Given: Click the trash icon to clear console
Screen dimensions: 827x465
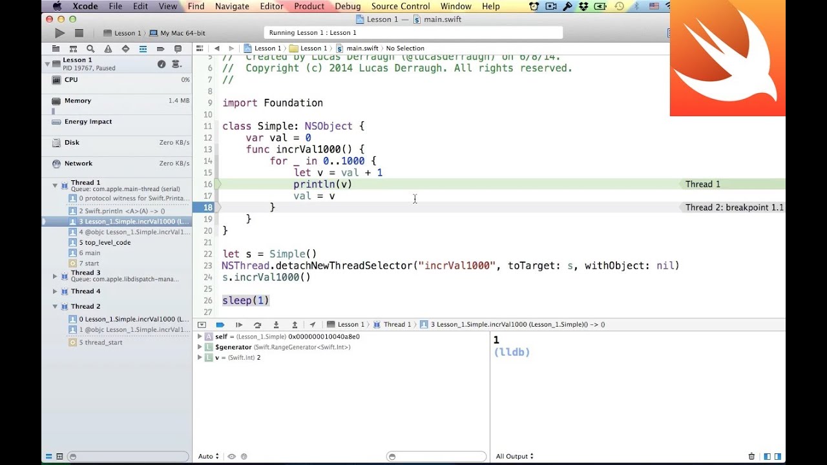Looking at the screenshot, I should [751, 457].
